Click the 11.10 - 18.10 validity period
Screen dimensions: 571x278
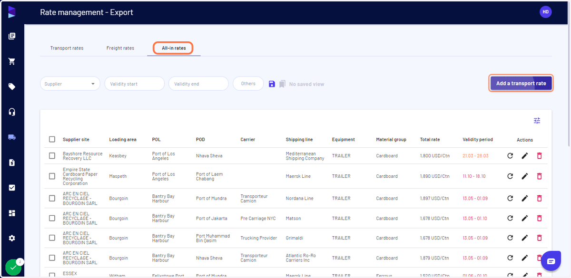474,176
